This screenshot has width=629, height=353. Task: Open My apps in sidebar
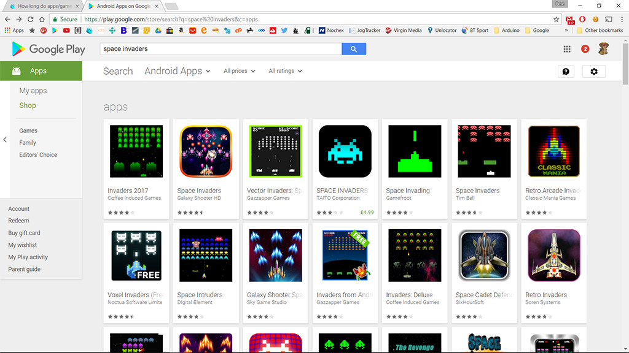click(33, 91)
